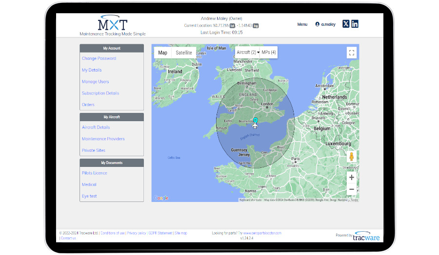Open Pilots Licence document

94,173
